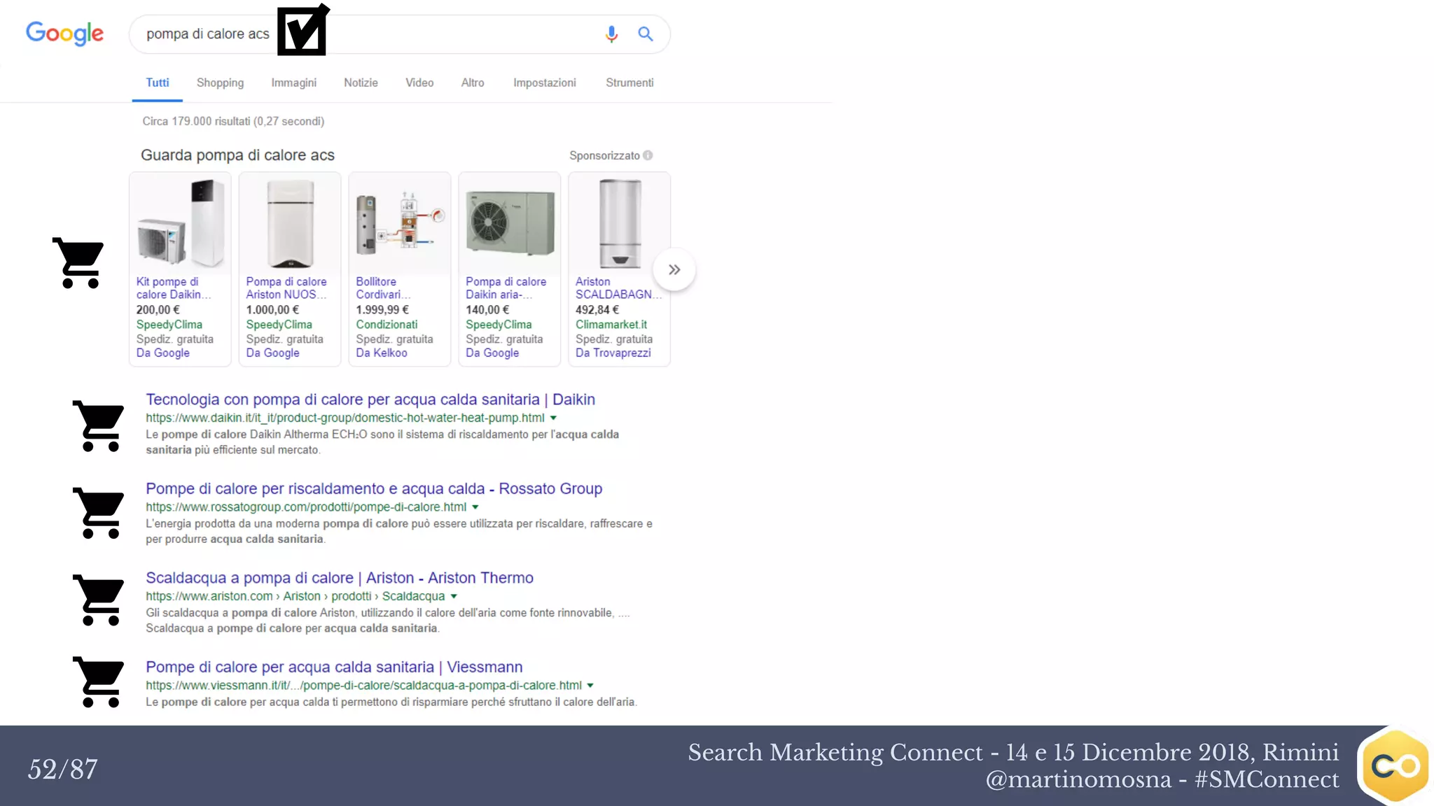Click Da Kelkoo link

click(x=382, y=353)
